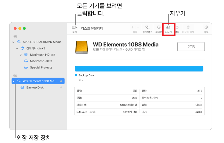Click the orange external drive image
The image size is (224, 143).
(x=82, y=47)
